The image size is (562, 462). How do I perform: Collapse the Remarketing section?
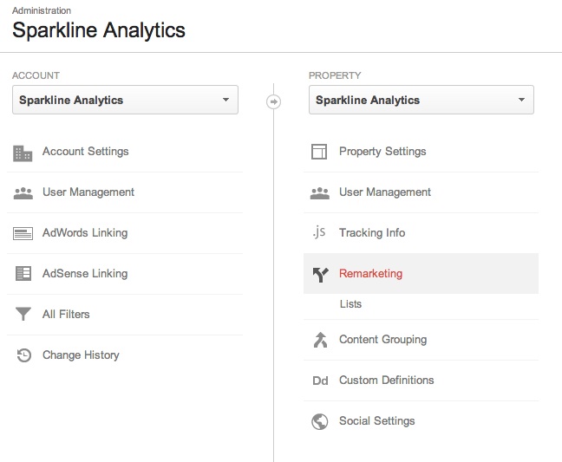tap(370, 274)
